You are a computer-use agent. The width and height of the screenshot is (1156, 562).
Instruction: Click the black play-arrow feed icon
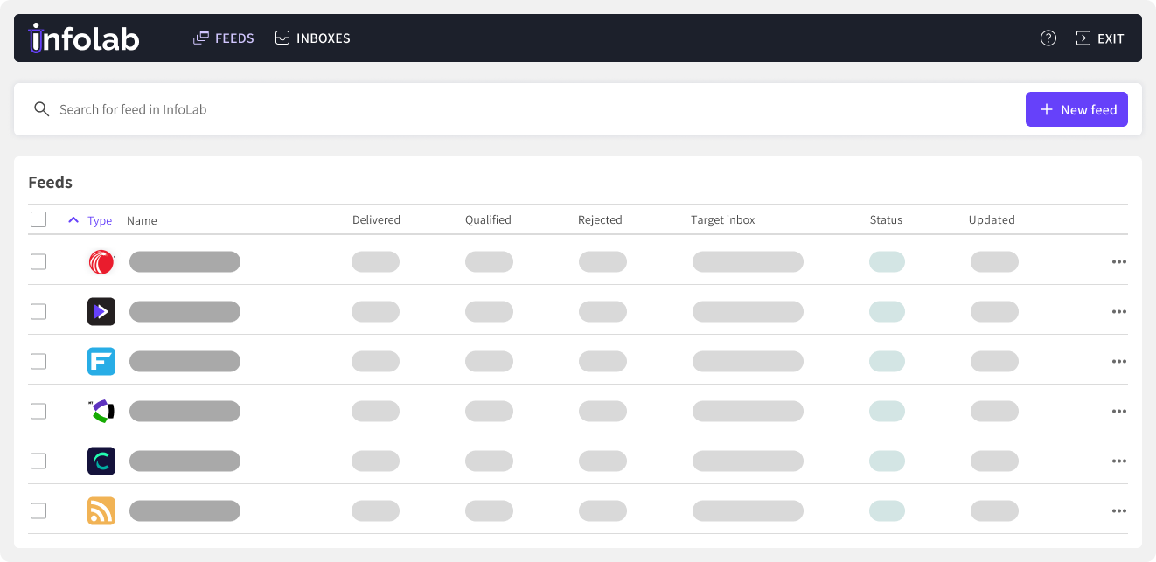click(101, 311)
